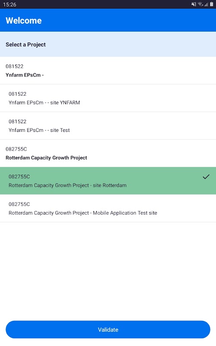Expand the bold 'Ynfarm EPsCm -' project group

108,70
